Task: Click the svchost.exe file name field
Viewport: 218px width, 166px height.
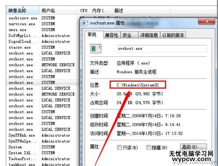Action: (162, 49)
